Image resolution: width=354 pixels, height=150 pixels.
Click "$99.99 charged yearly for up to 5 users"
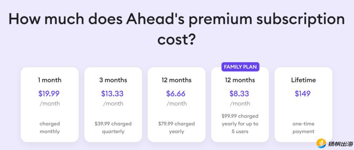(x=240, y=124)
